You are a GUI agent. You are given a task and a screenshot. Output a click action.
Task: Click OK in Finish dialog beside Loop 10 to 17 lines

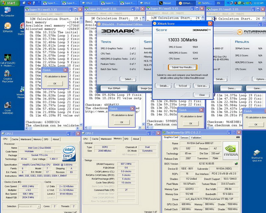click(55, 84)
